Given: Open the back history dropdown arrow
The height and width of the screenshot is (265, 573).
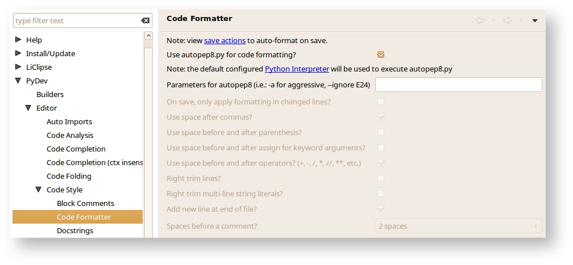Looking at the screenshot, I should (x=493, y=20).
